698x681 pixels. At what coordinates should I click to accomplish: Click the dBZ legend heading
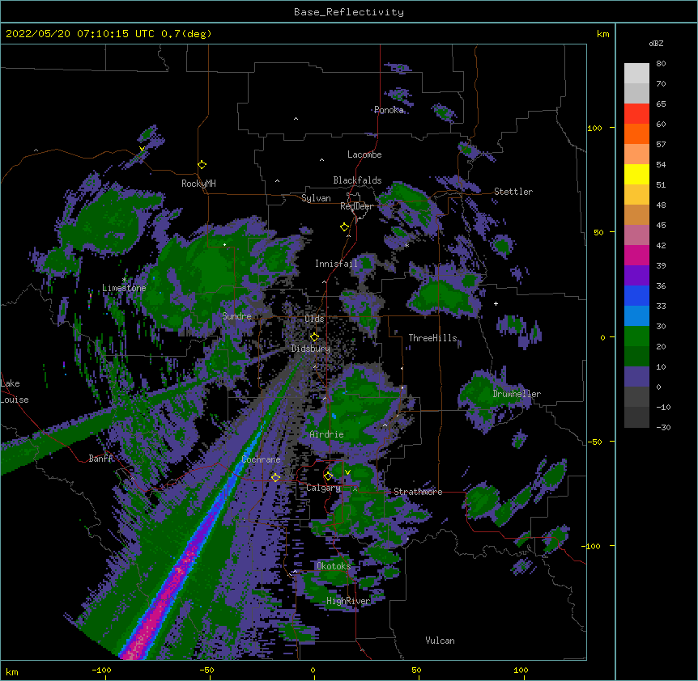point(656,43)
